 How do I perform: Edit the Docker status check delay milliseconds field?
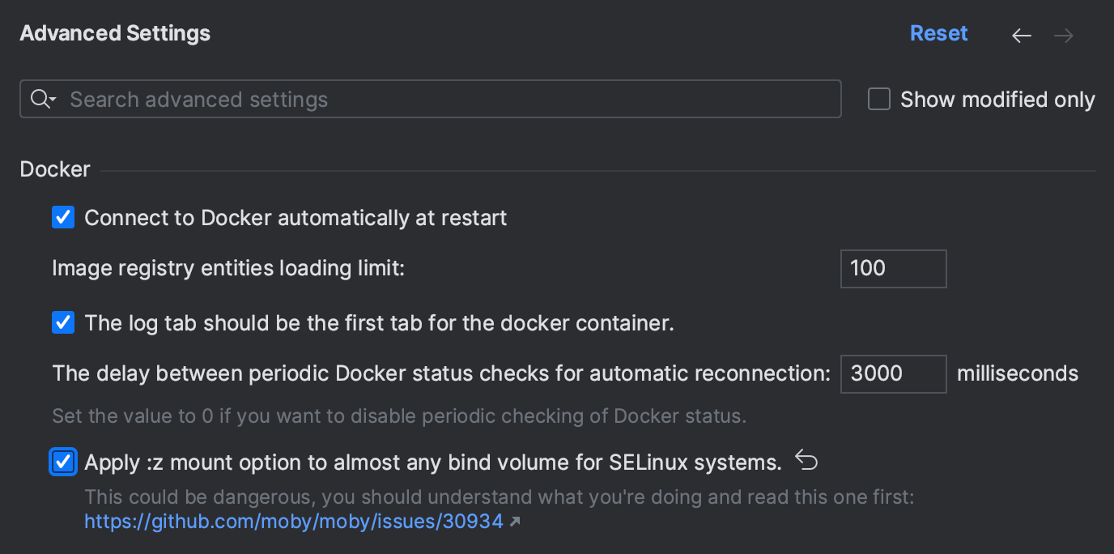pyautogui.click(x=893, y=373)
